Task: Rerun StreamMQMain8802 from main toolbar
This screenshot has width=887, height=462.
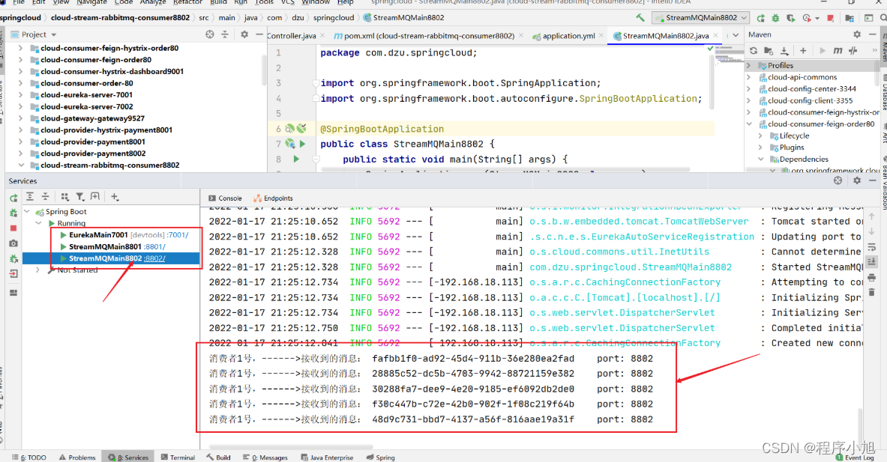Action: tap(760, 18)
